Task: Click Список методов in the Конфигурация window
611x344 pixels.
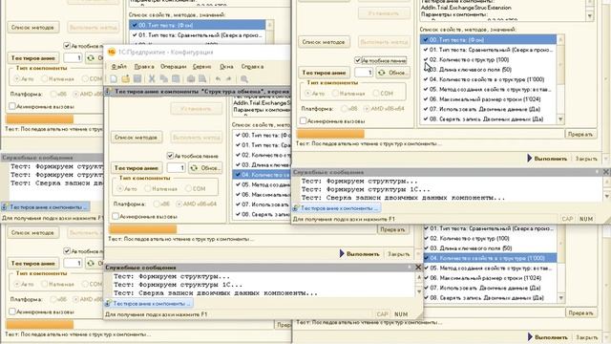Action: click(136, 138)
